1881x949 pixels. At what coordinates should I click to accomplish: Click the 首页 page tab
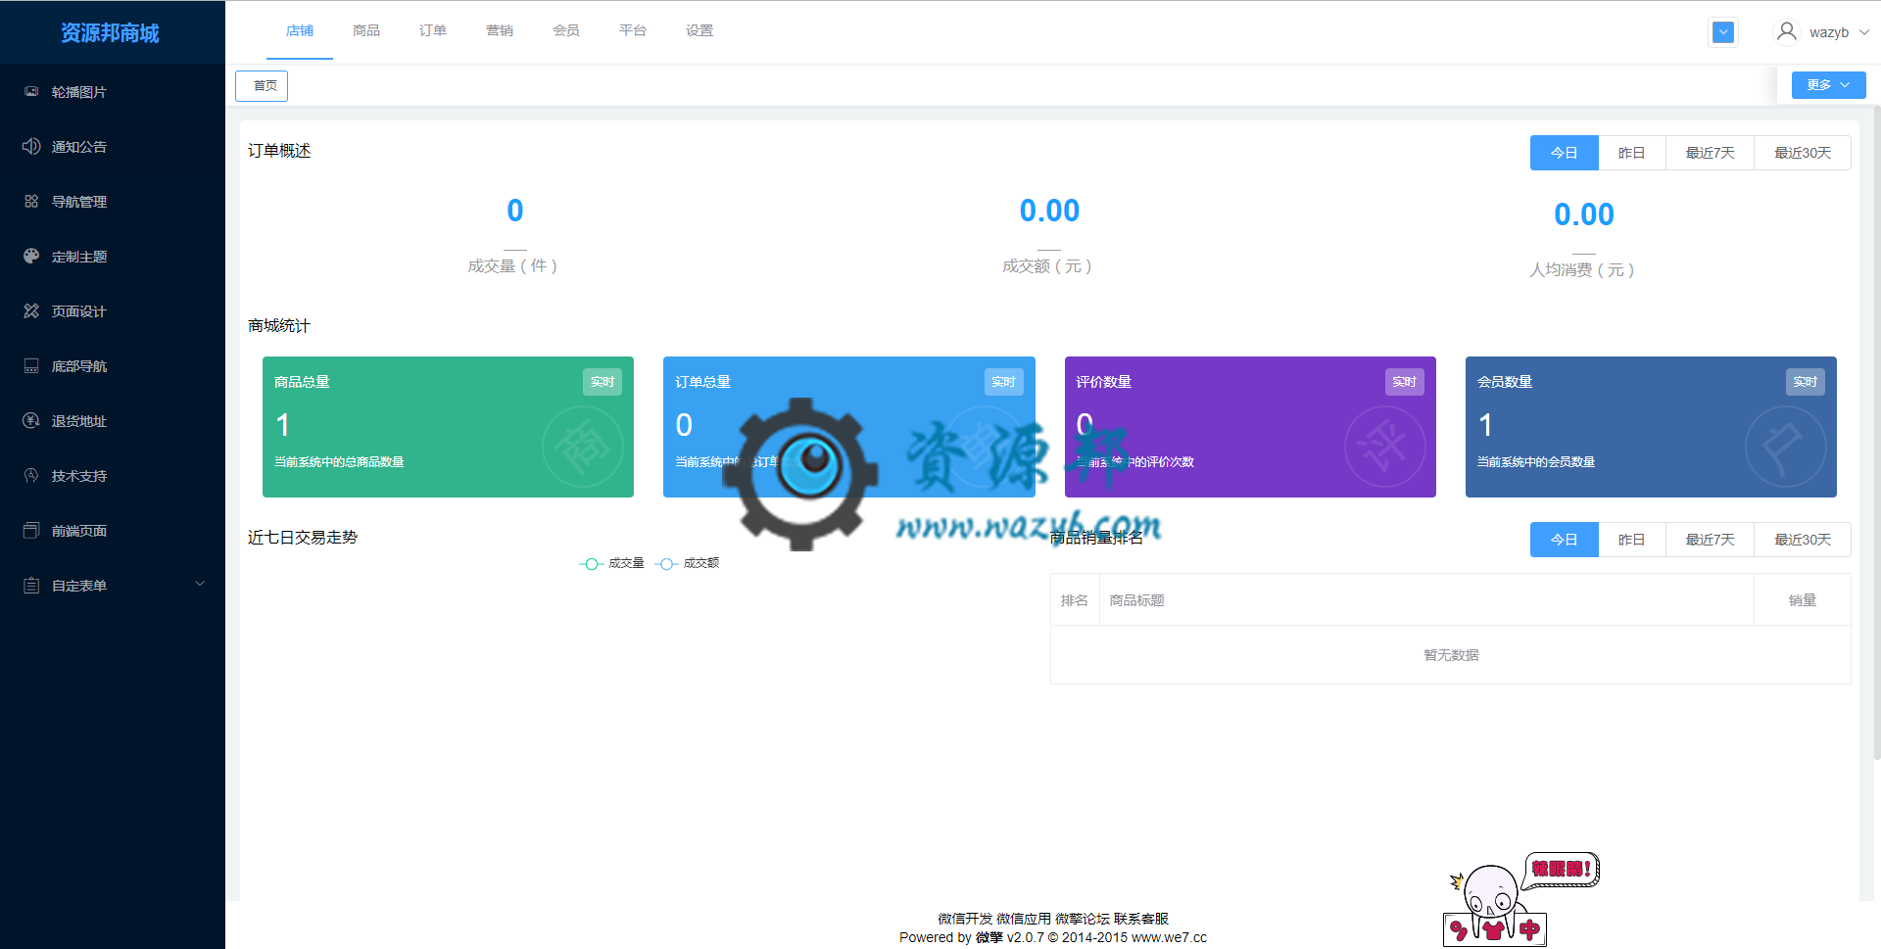click(262, 86)
